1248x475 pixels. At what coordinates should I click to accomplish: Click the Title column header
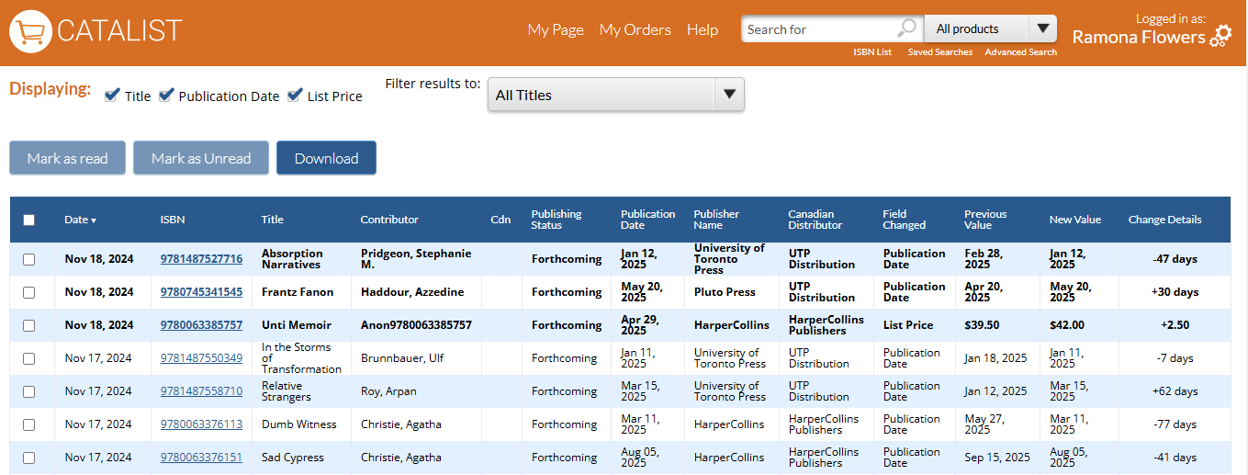(273, 220)
